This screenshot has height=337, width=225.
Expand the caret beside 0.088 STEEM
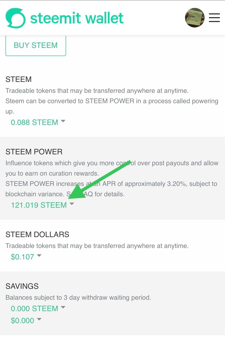[63, 121]
